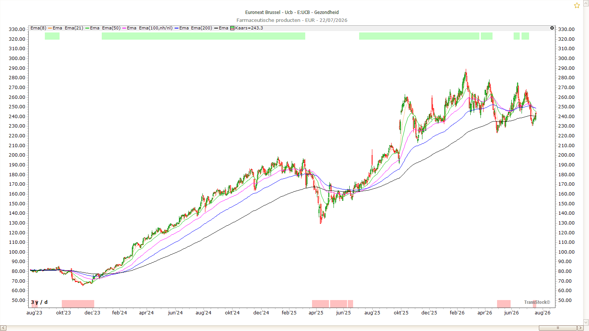Click the aug'23 date label
589x331 pixels.
[34, 313]
